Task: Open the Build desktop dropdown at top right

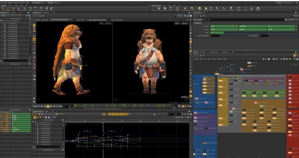Action: pos(284,3)
